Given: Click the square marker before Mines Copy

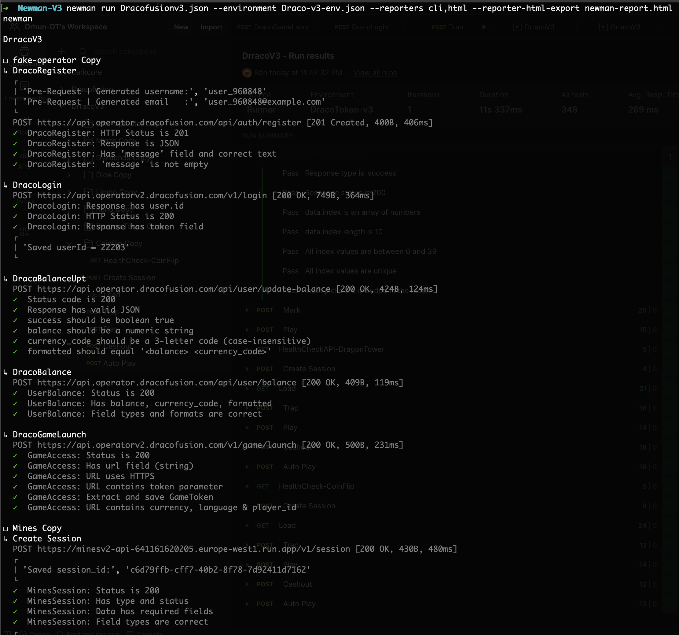Looking at the screenshot, I should 6,529.
